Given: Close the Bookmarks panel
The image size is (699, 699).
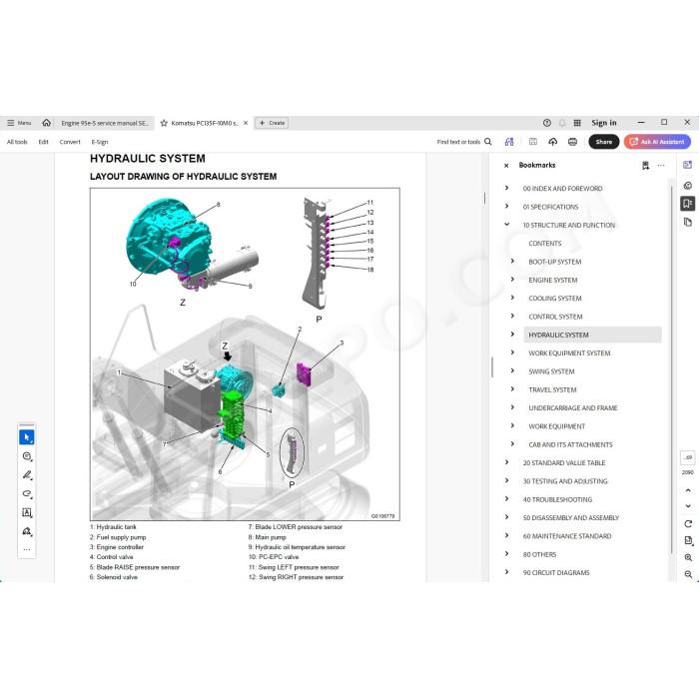Looking at the screenshot, I should click(506, 166).
